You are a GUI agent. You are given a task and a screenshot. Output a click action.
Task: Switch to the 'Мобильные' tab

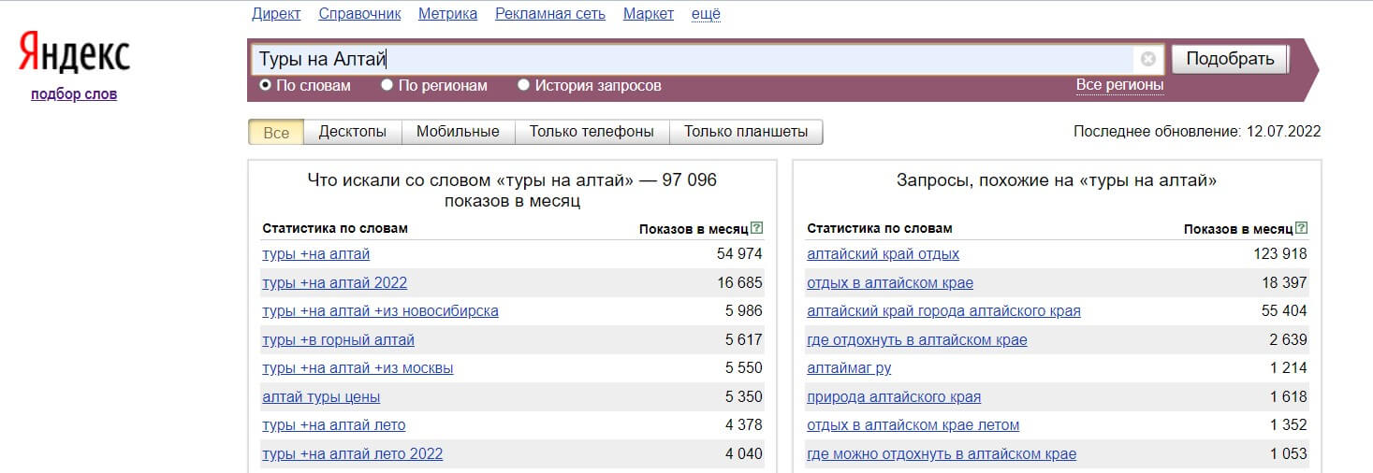coord(458,132)
